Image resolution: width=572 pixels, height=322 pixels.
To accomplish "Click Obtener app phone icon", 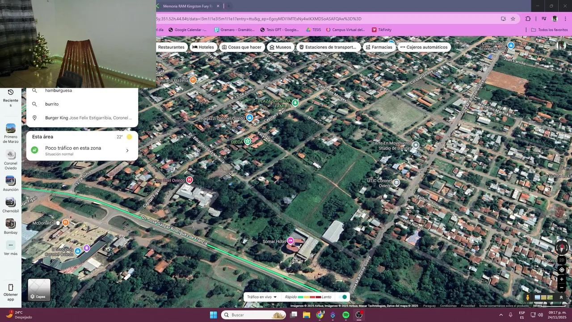I will [x=11, y=288].
